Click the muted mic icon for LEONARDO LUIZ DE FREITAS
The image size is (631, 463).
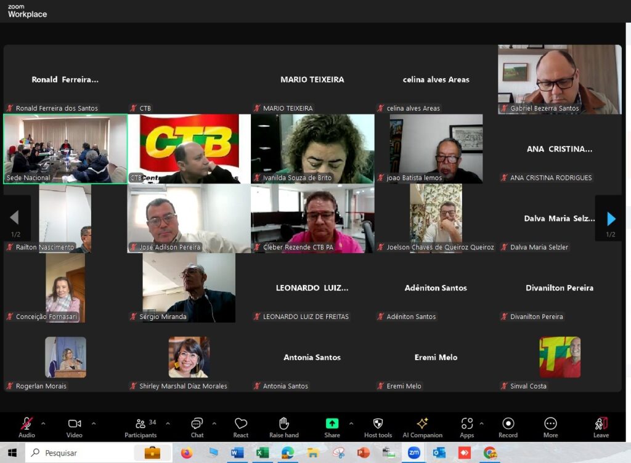point(257,316)
